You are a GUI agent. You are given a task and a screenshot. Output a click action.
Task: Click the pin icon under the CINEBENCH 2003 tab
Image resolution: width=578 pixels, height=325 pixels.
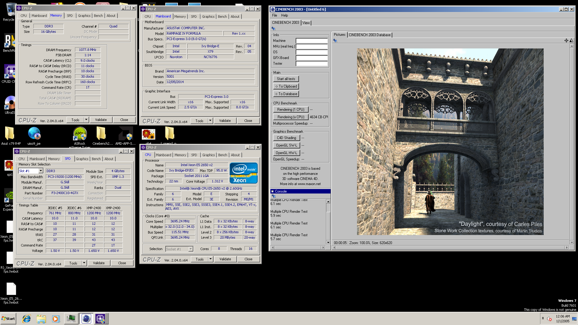(x=273, y=29)
